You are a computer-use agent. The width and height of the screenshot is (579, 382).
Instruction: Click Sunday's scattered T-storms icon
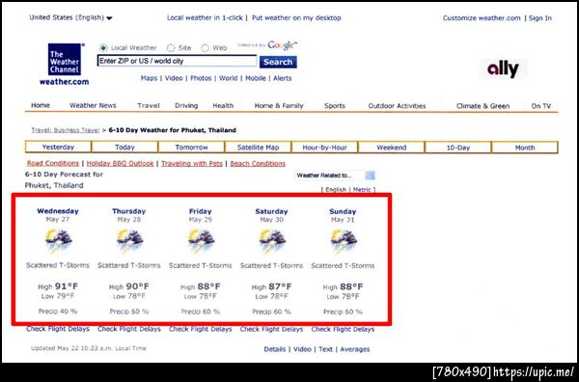(343, 240)
